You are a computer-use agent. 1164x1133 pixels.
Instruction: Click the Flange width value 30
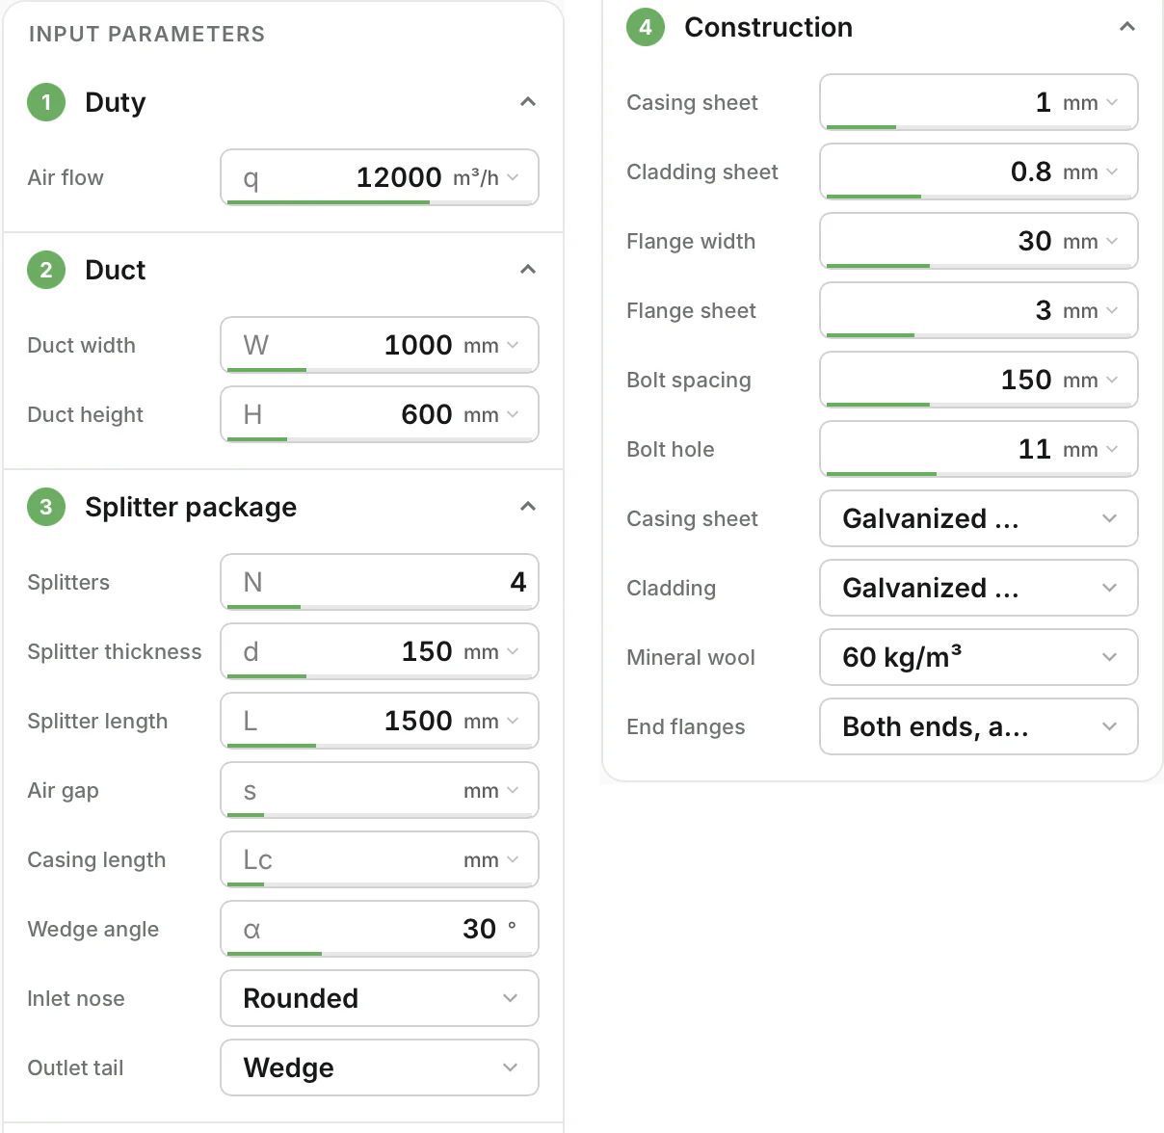(x=1035, y=241)
